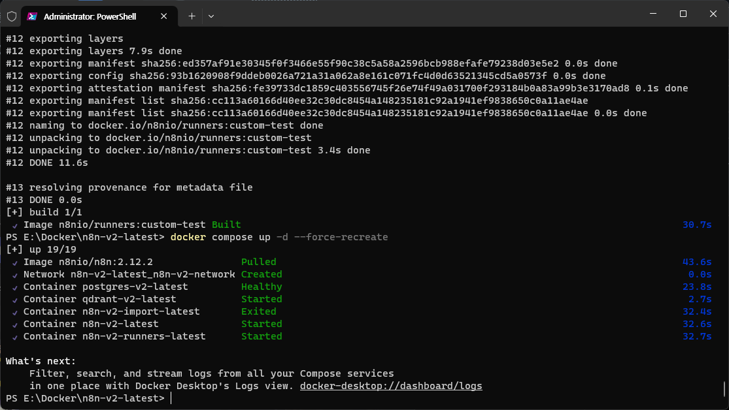Minimize the terminal window
Screen dimensions: 729x410
(x=653, y=14)
